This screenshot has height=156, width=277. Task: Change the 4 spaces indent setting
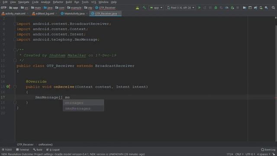pyautogui.click(x=264, y=154)
